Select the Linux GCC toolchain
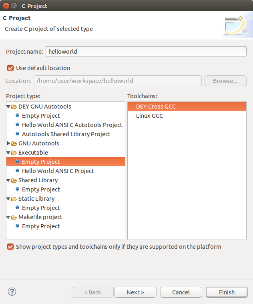253x304 pixels. [149, 116]
